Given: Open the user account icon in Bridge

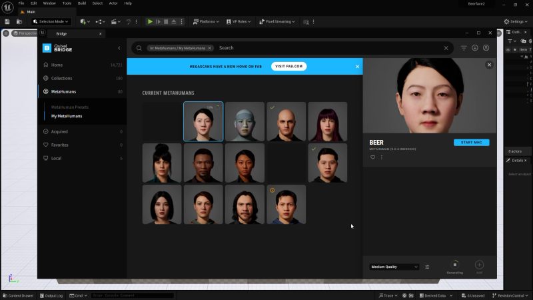Looking at the screenshot, I should point(486,48).
